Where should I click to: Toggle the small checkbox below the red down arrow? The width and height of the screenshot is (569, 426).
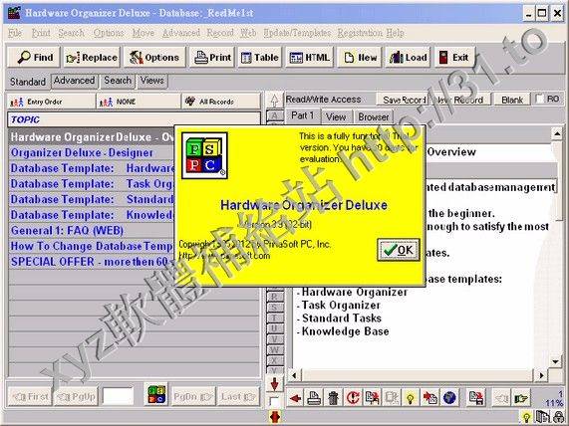pos(274,401)
